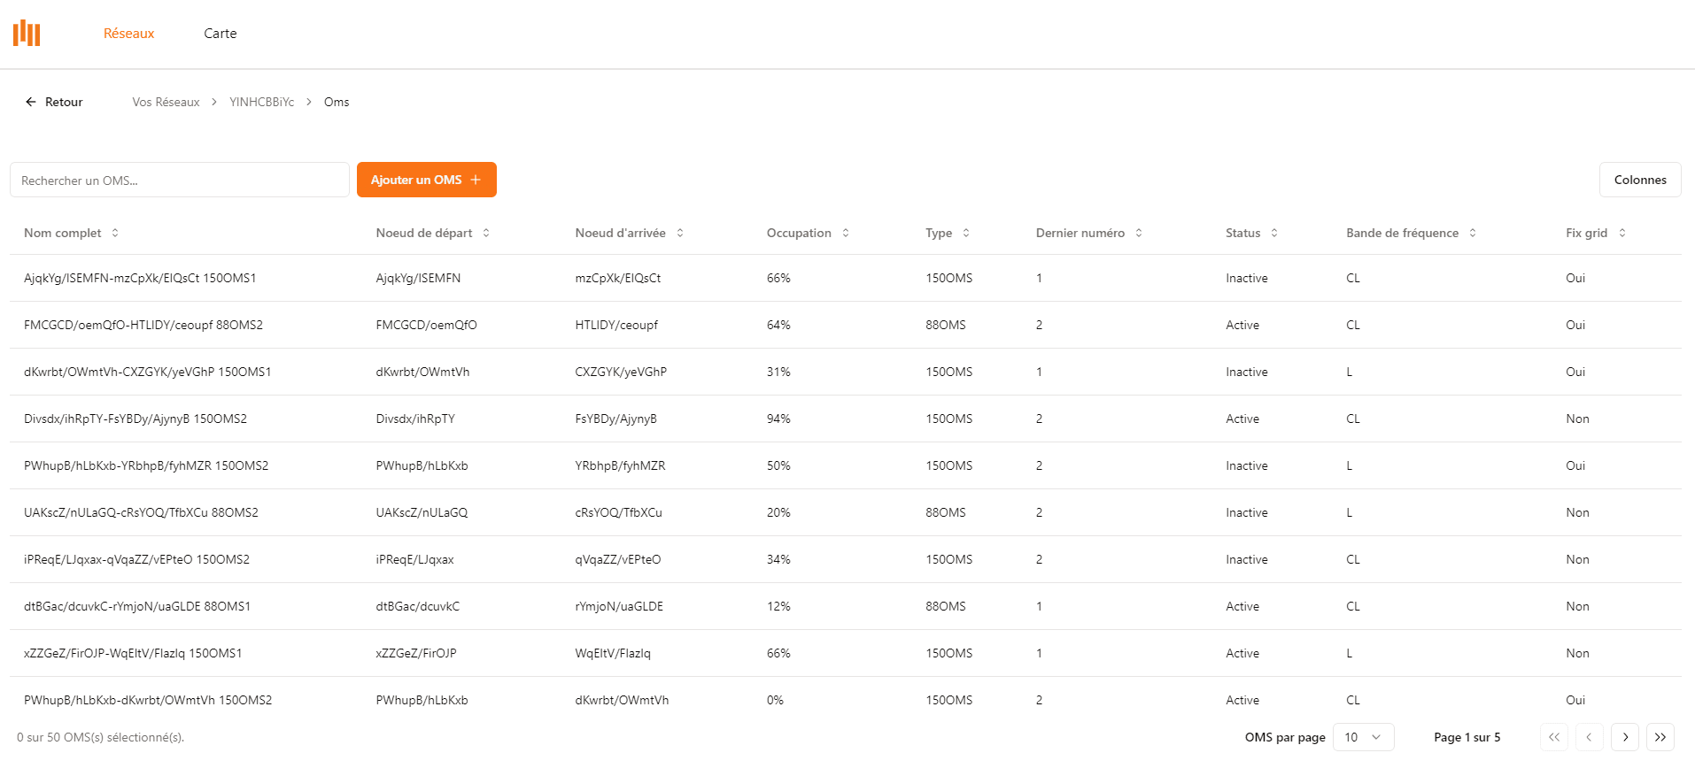Go to the next page arrow
Viewport: 1695px width, 776px height.
click(x=1625, y=737)
